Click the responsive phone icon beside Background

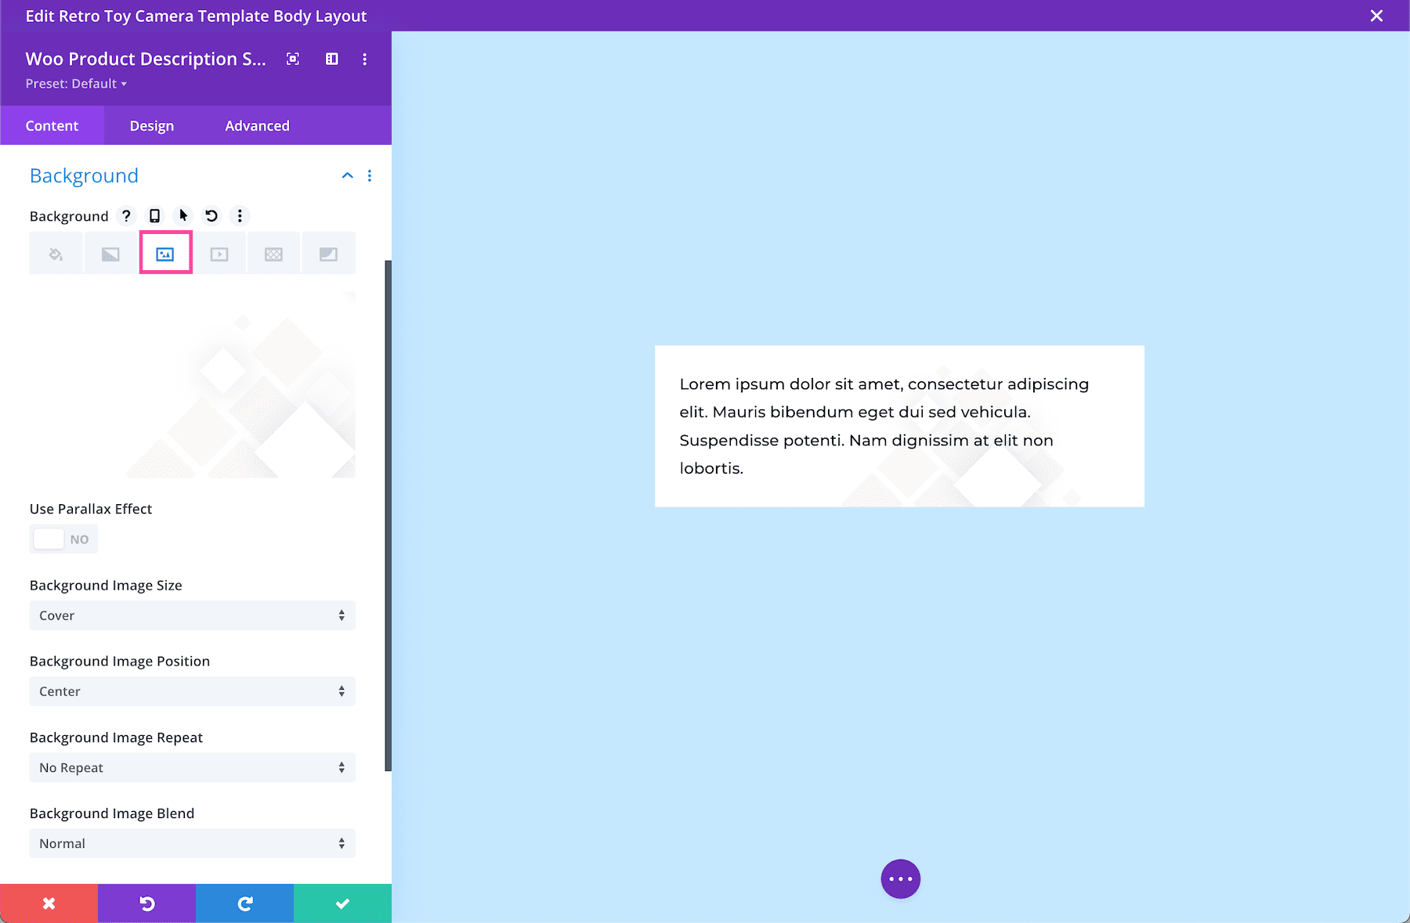coord(154,216)
